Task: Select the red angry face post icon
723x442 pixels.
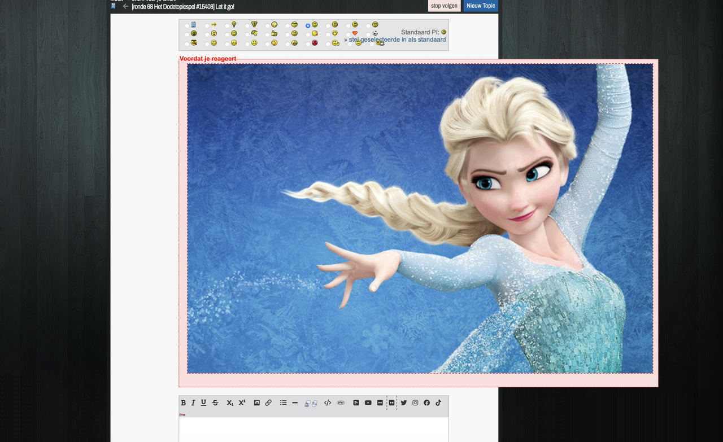Action: point(315,43)
